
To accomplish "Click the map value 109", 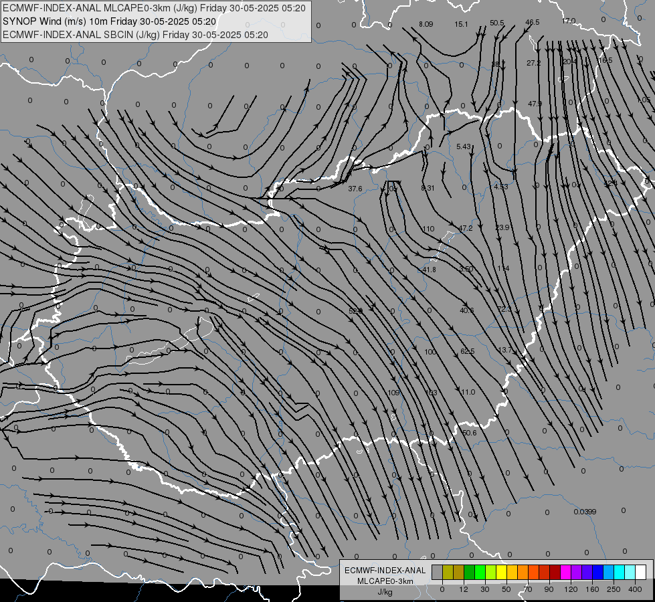I will 393,393.
